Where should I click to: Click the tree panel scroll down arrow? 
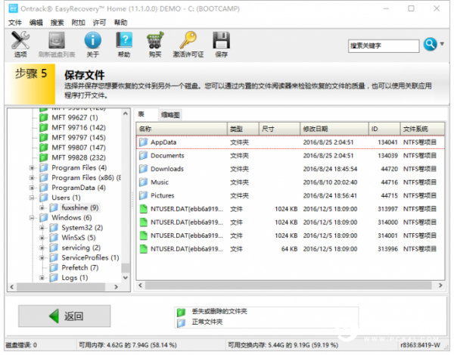click(x=126, y=278)
